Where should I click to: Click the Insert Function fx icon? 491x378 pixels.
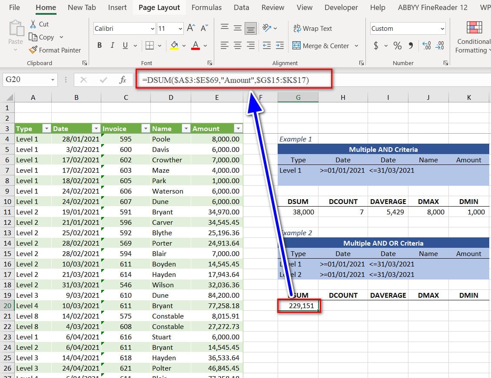123,80
